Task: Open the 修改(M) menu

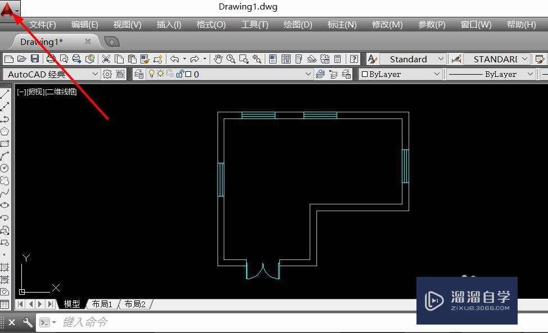Action: (387, 25)
